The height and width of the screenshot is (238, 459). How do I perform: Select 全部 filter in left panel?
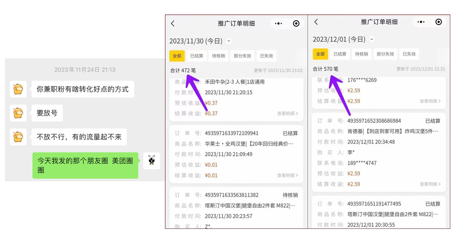tap(177, 56)
